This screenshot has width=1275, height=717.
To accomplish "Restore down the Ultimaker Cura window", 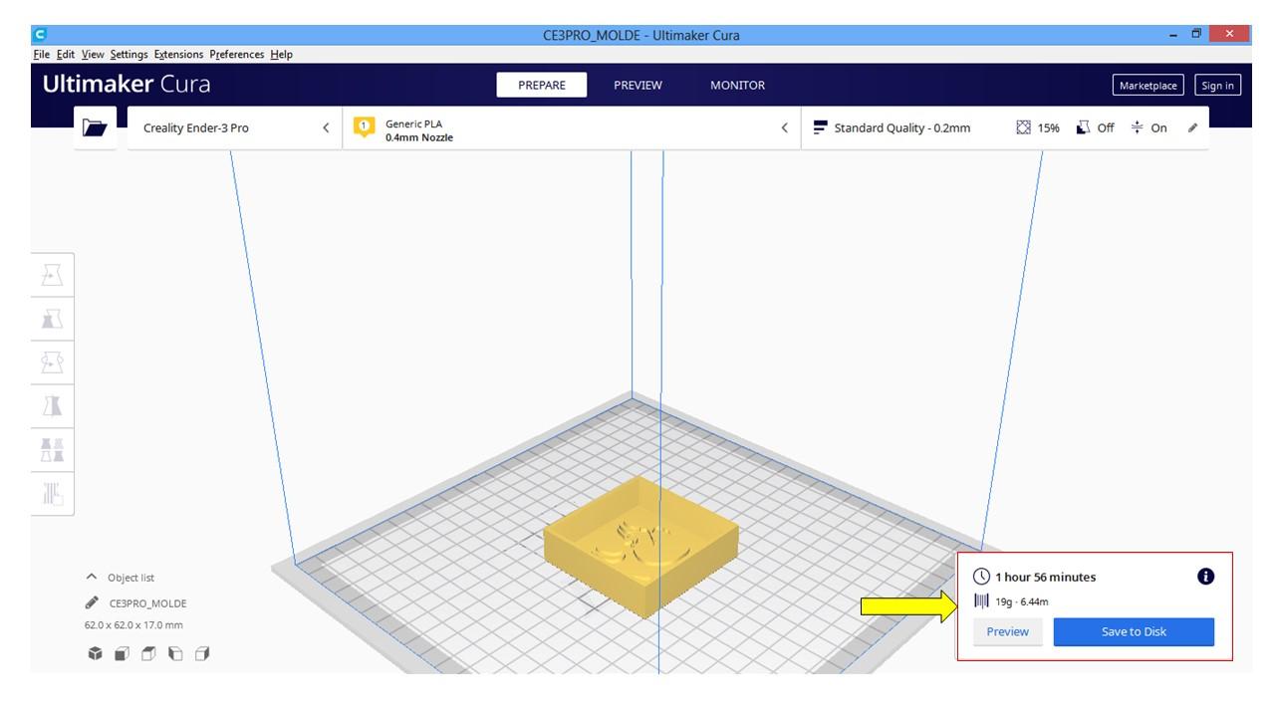I will pyautogui.click(x=1196, y=35).
